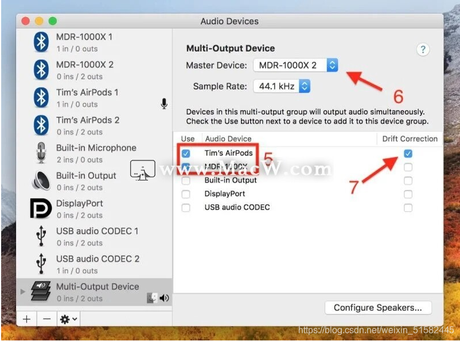This screenshot has width=460, height=341.
Task: Click speaker output indicator on Multi-Output Device
Action: pos(164,298)
